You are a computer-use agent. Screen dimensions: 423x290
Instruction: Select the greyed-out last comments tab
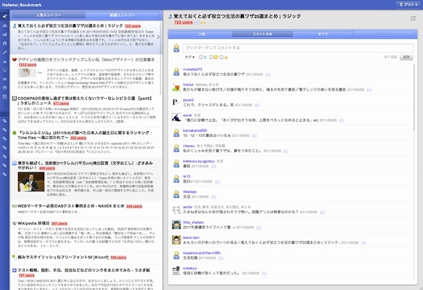pos(383,34)
